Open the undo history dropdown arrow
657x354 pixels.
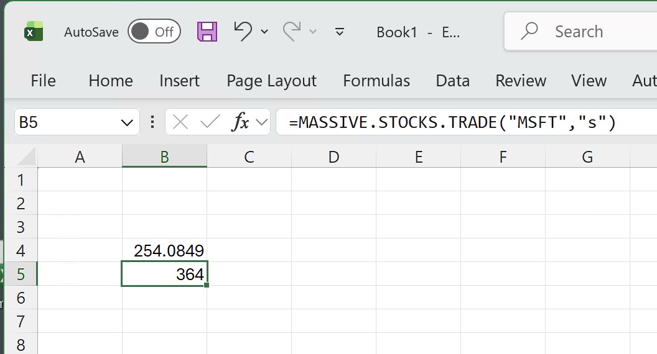pos(264,32)
